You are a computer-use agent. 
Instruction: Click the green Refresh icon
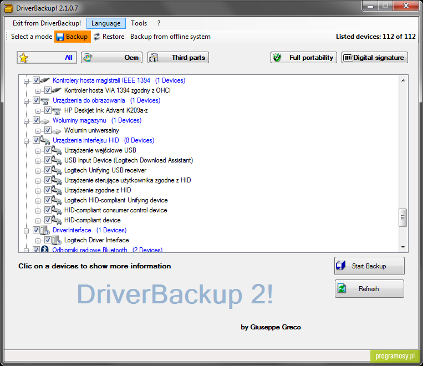click(x=342, y=288)
